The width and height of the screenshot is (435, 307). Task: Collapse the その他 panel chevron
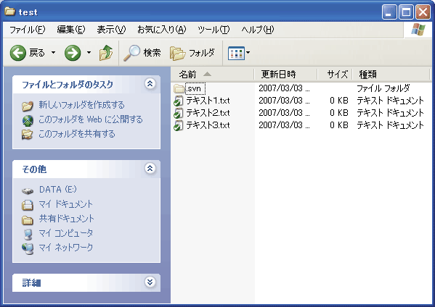click(x=150, y=168)
